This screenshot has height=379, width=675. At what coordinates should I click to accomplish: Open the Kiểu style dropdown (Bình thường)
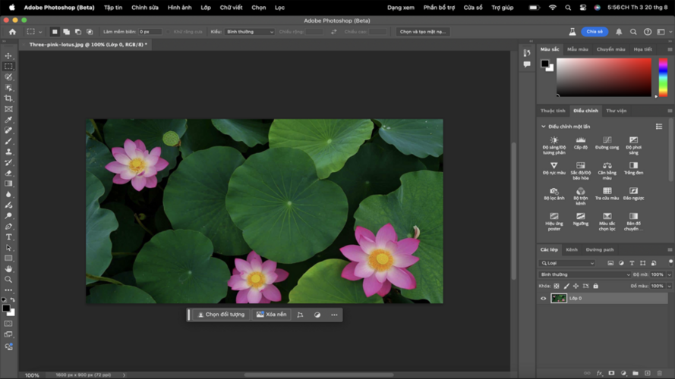(x=250, y=32)
